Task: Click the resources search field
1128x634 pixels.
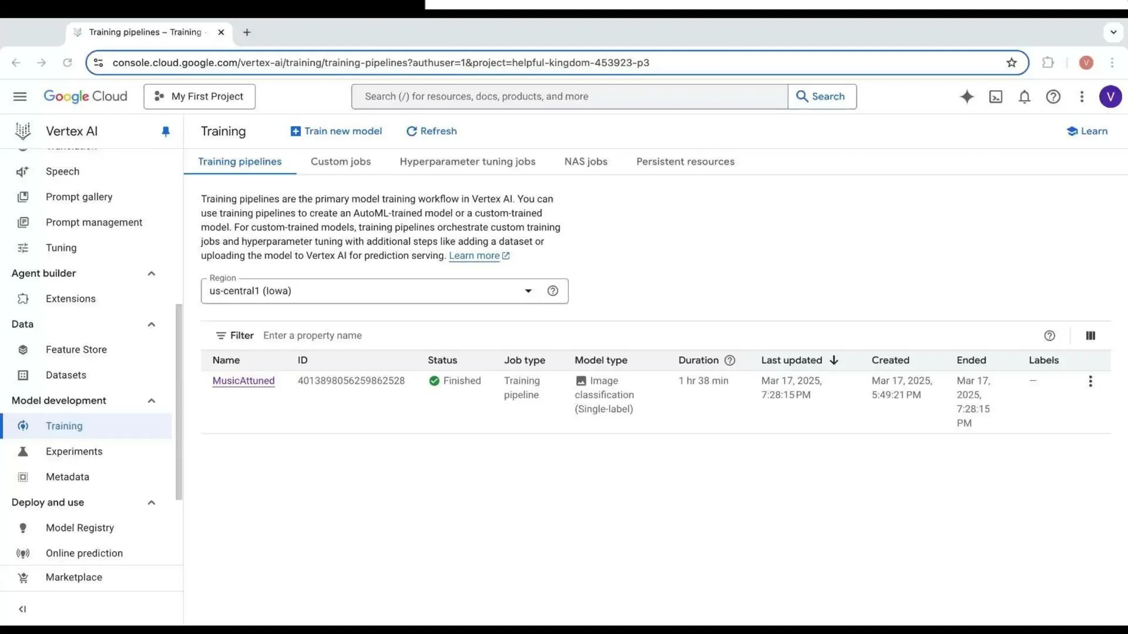Action: 570,96
